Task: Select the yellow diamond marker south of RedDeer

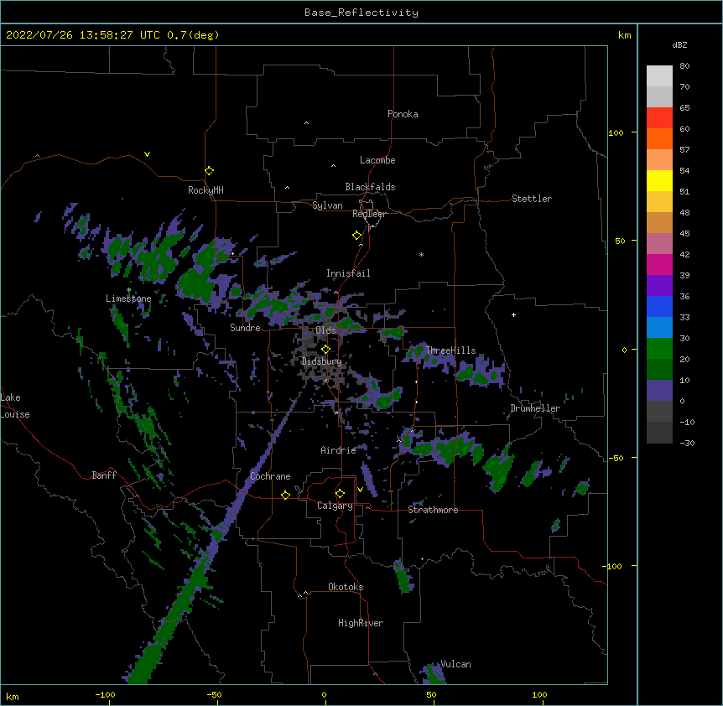Action: (x=356, y=236)
